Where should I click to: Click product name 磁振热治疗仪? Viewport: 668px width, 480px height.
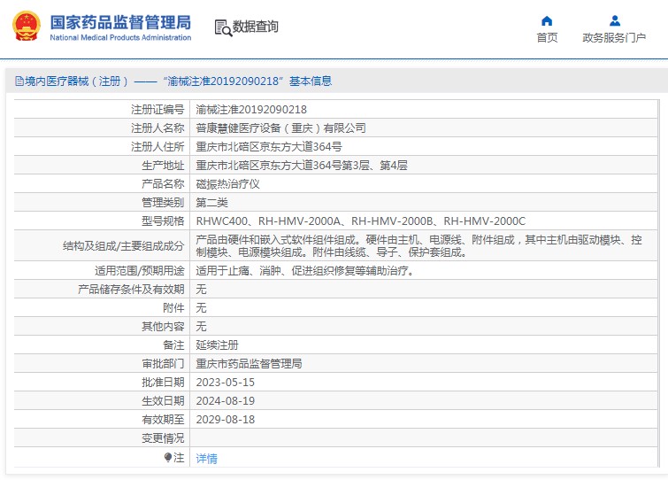(x=228, y=184)
